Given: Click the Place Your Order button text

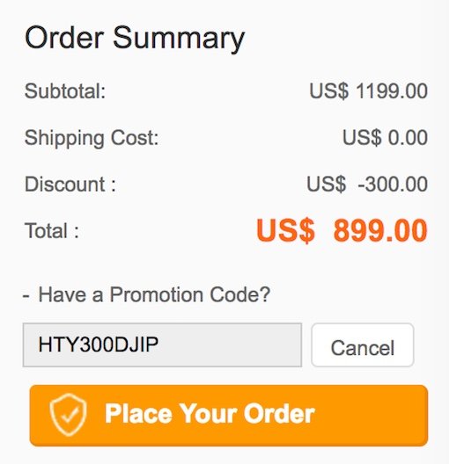Looking at the screenshot, I should click(x=210, y=414).
